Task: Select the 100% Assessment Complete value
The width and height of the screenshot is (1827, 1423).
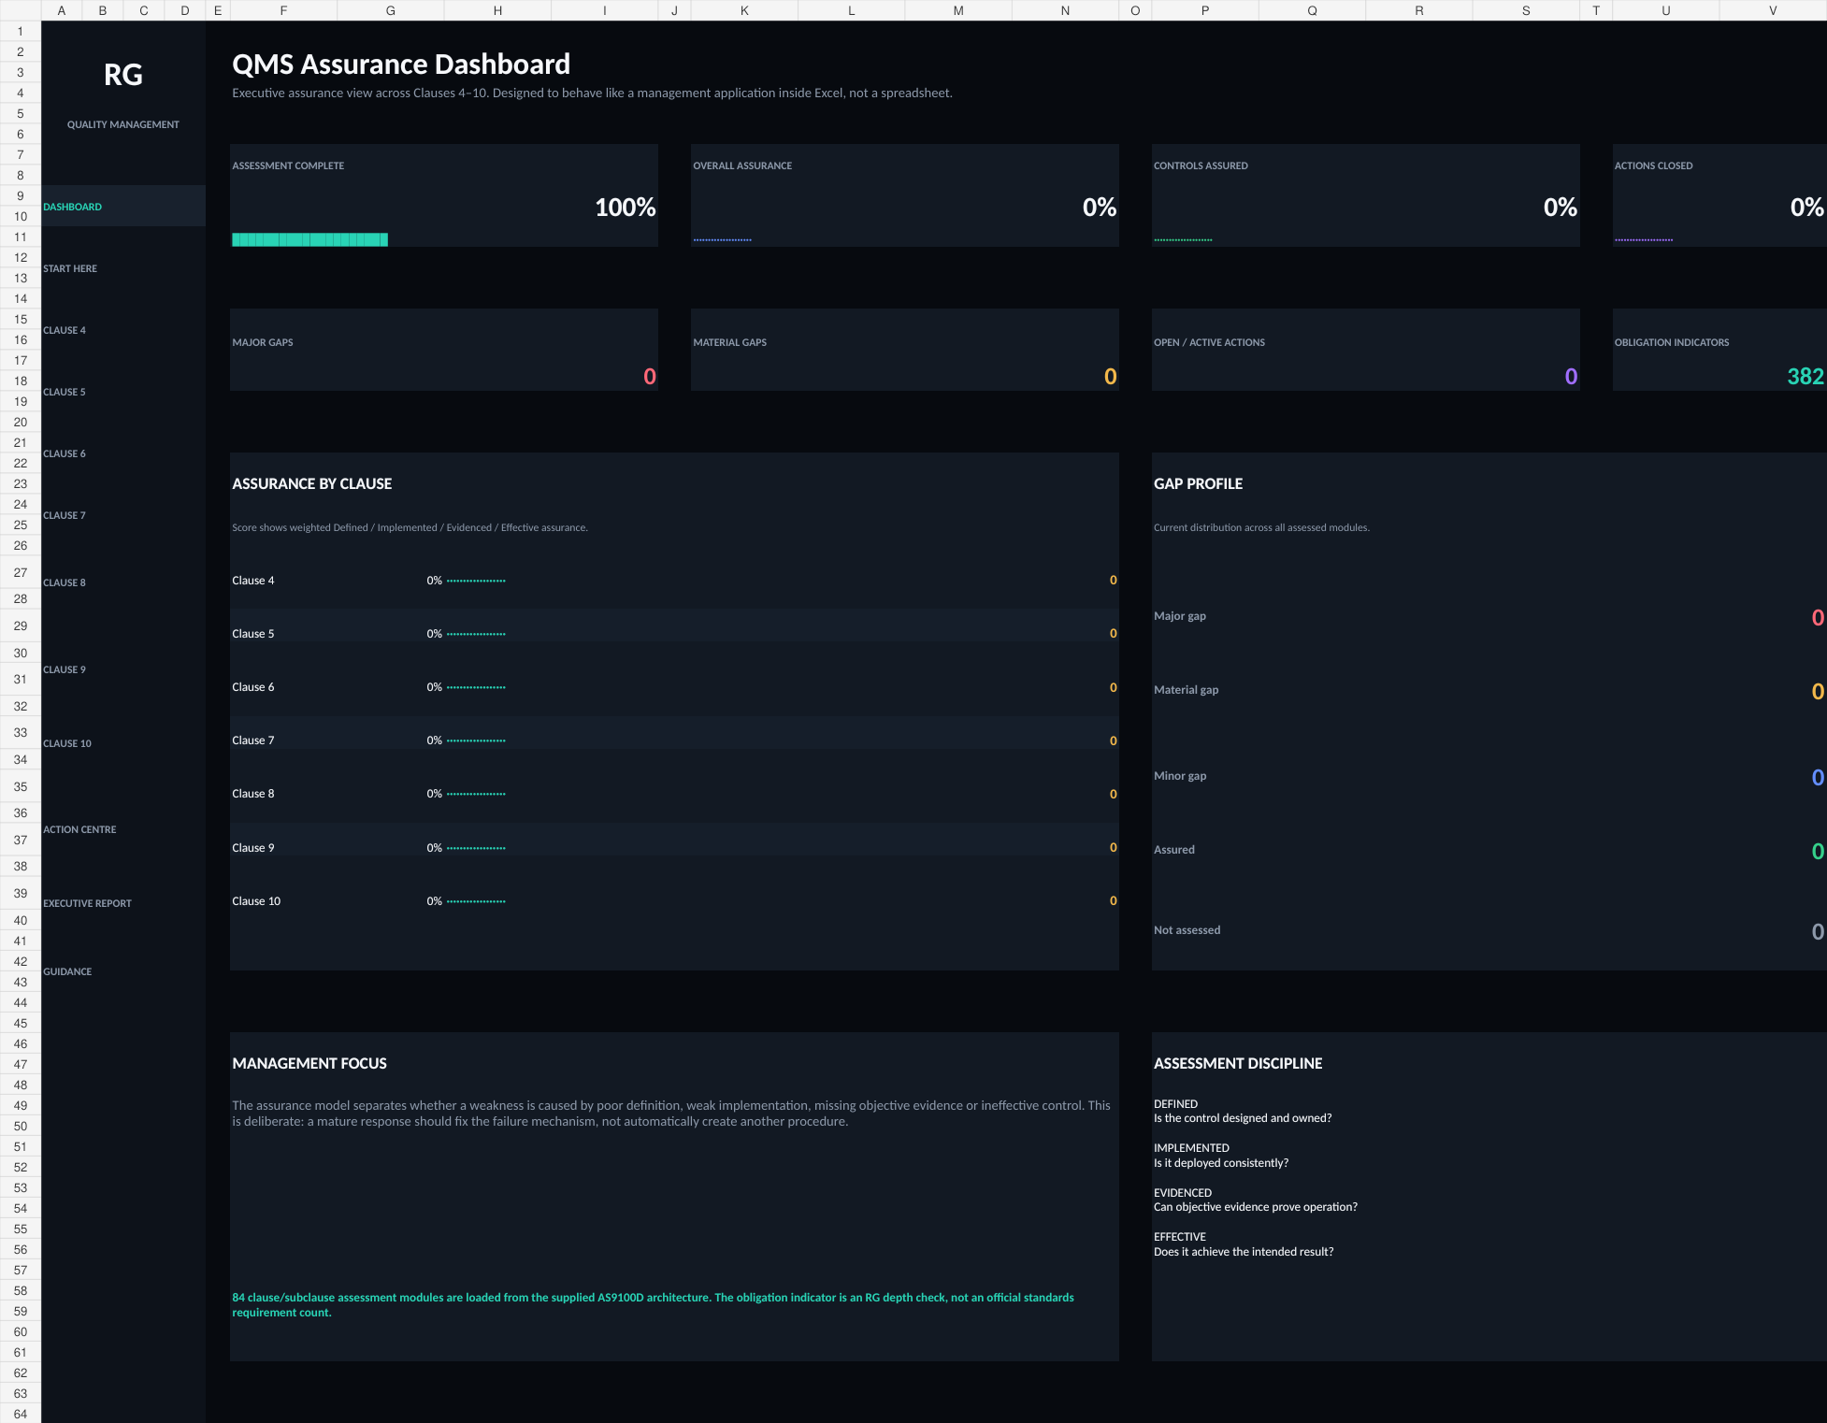Action: click(626, 208)
